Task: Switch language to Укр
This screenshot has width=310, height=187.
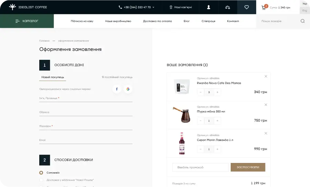Action: (305, 3)
